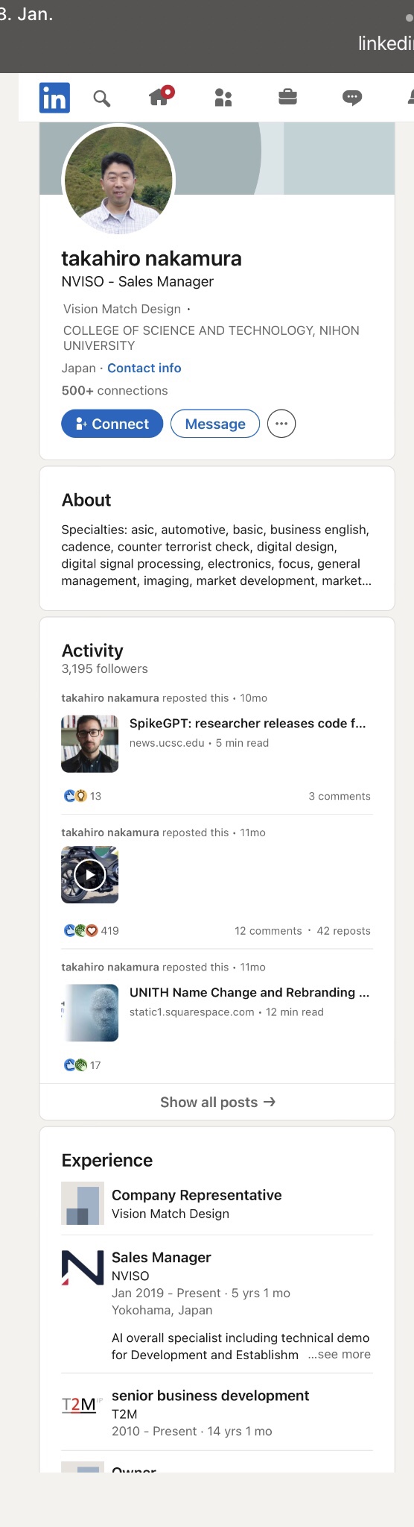Show all posts in Activity

coord(217,1102)
